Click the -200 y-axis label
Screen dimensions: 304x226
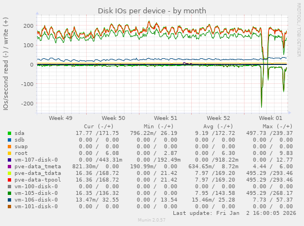click(27, 104)
